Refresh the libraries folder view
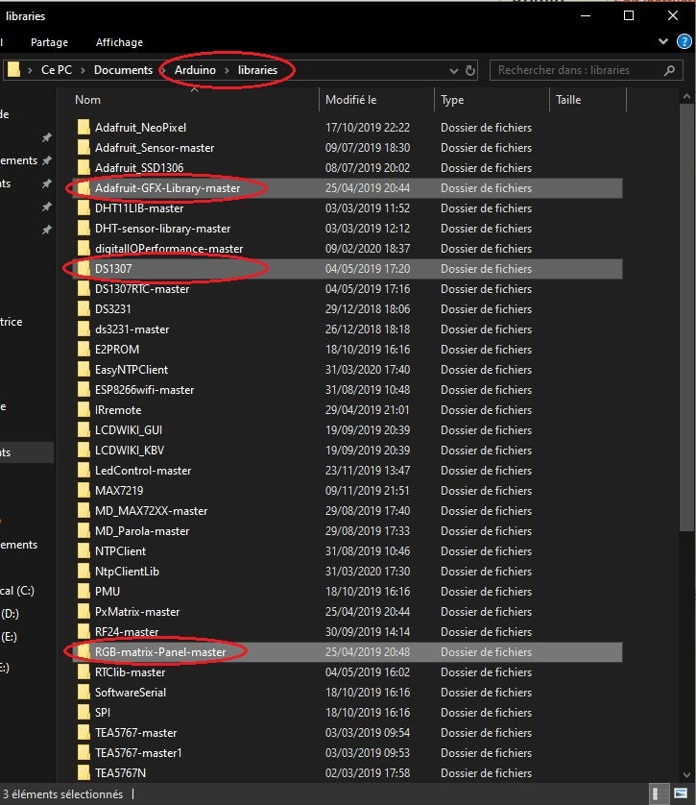696x805 pixels. point(469,70)
